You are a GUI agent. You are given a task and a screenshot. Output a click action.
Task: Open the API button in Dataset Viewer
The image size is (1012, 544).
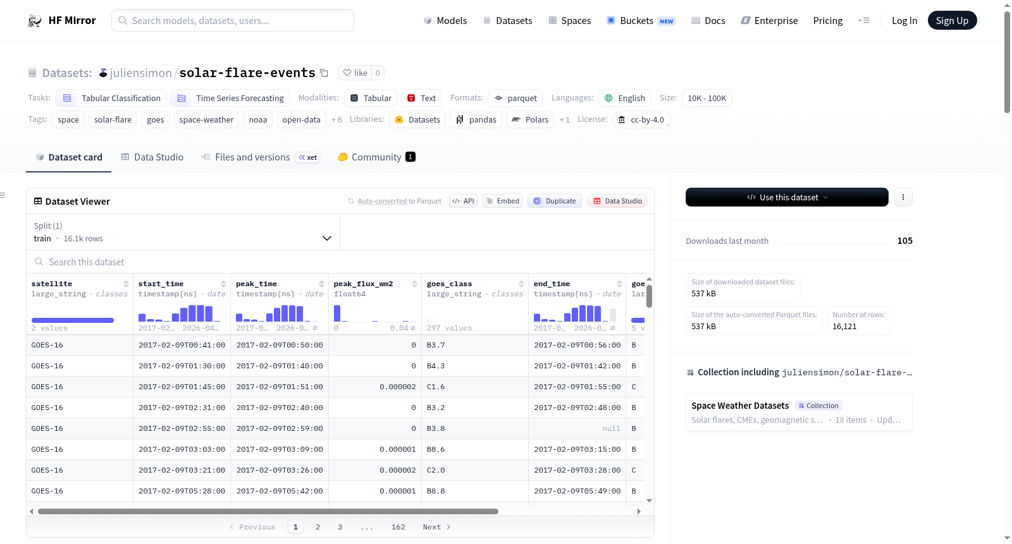coord(463,201)
